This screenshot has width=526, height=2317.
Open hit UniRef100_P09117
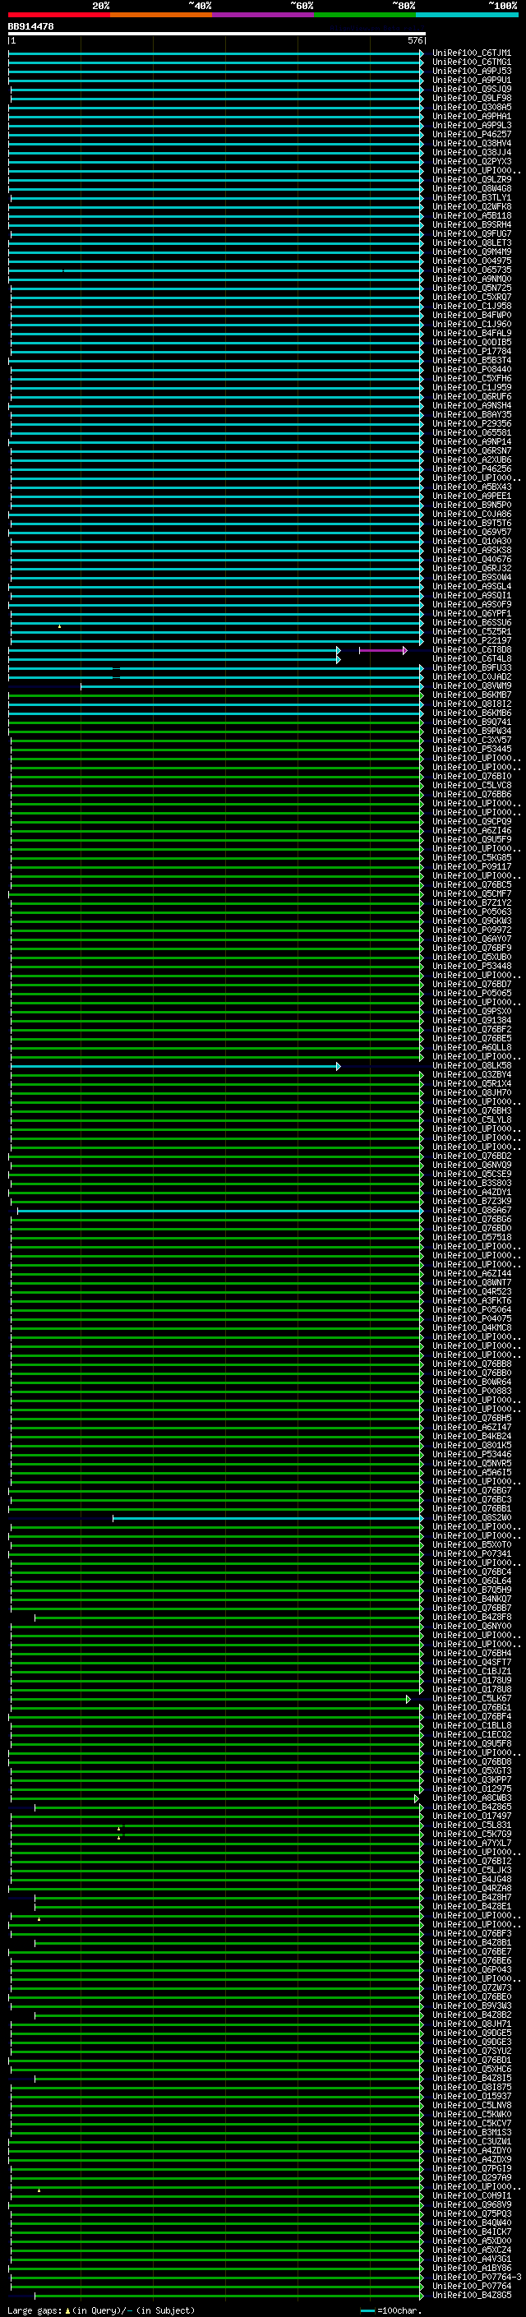coord(472,866)
